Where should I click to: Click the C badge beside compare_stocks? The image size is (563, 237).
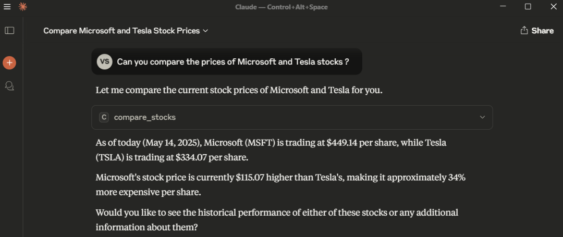104,117
